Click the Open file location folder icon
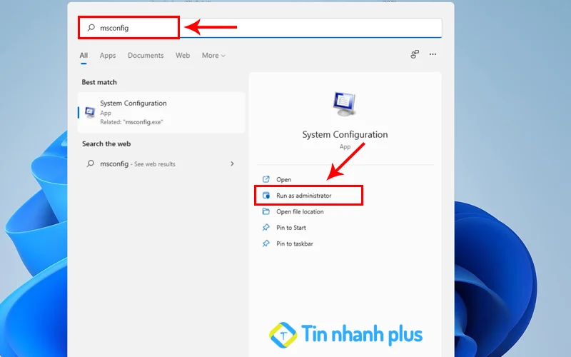The height and width of the screenshot is (357, 571). pos(266,211)
